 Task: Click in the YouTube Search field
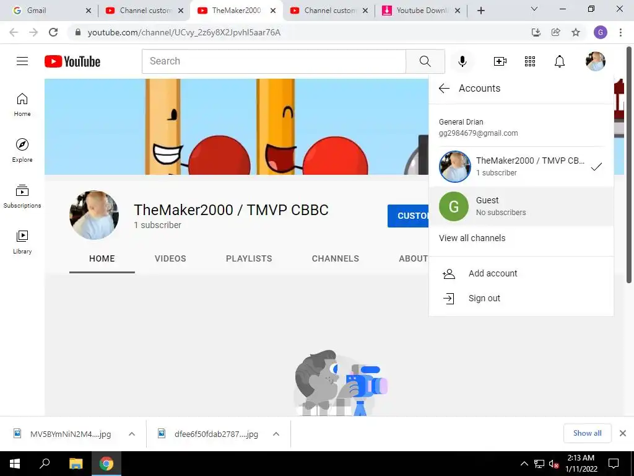coord(274,61)
